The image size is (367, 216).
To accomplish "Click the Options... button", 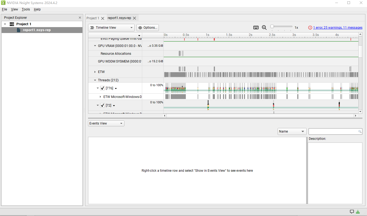I will pos(148,28).
